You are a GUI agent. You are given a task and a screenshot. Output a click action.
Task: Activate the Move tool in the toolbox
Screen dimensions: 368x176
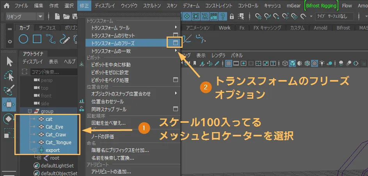tap(9, 105)
